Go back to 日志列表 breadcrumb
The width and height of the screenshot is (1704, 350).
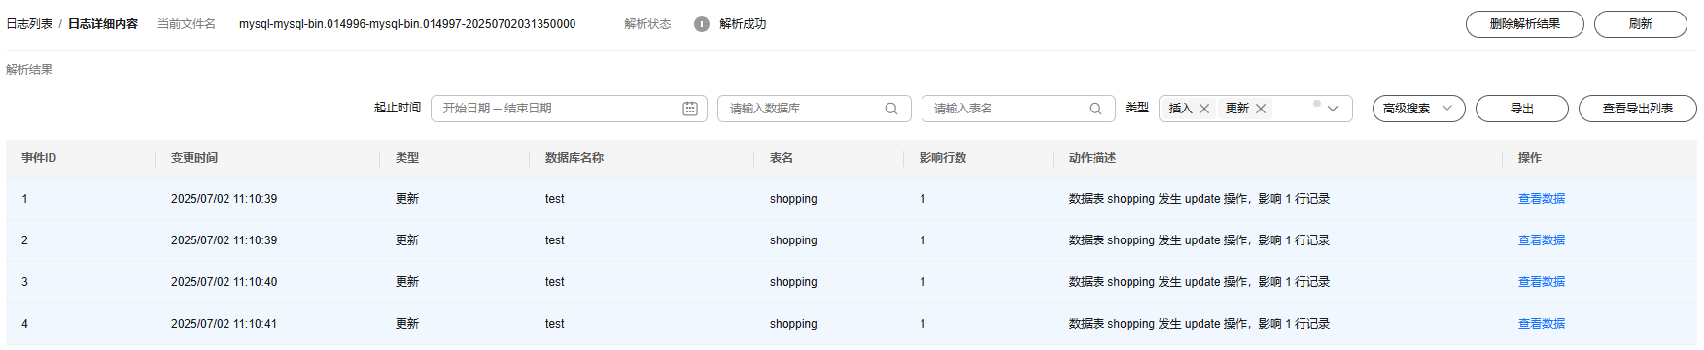point(29,24)
